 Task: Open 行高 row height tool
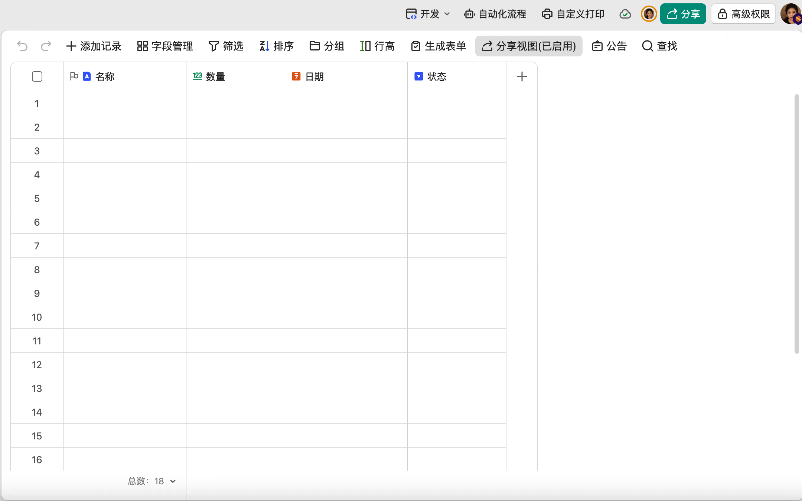point(377,46)
